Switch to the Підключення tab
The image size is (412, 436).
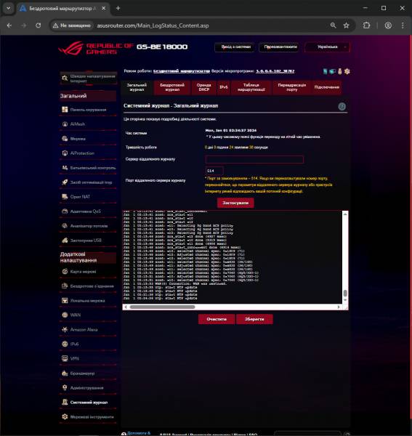coord(327,87)
